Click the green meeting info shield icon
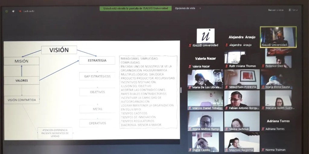 point(7,11)
